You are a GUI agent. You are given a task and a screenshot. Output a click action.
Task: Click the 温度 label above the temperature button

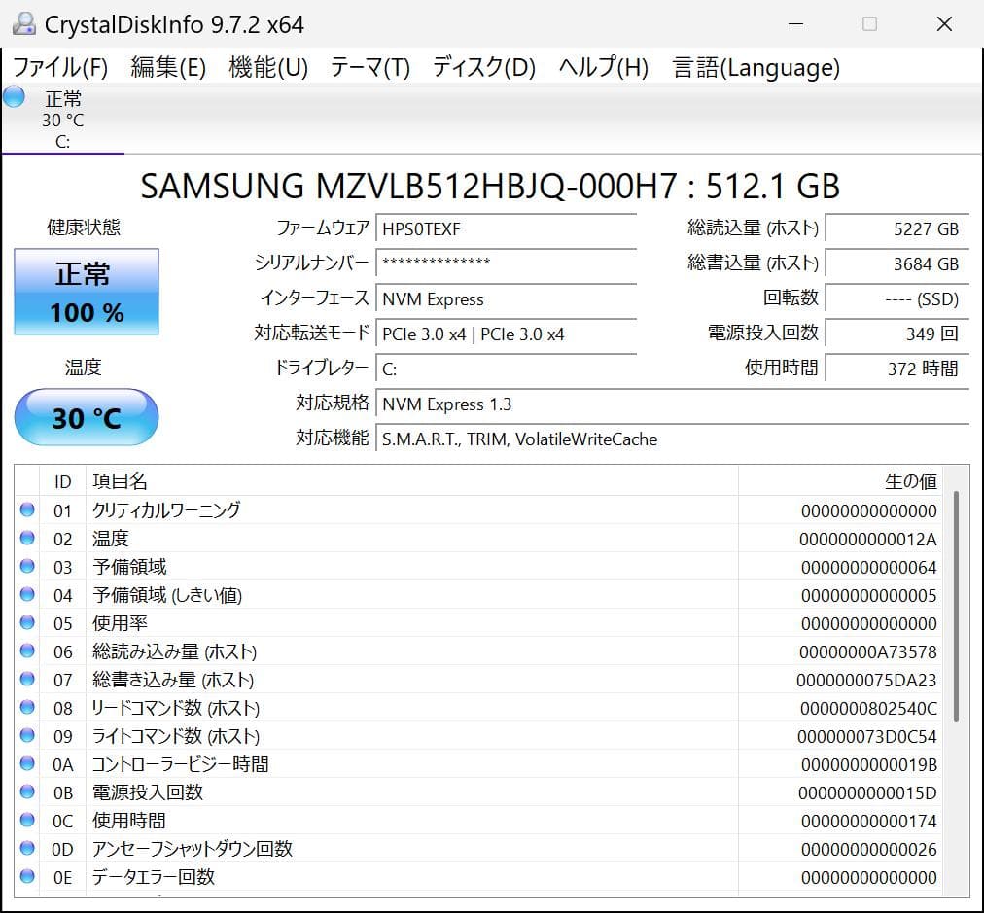click(84, 368)
